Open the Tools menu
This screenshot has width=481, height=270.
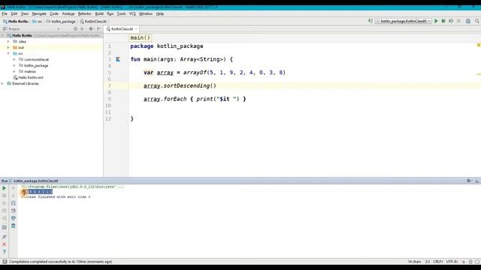tap(121, 13)
